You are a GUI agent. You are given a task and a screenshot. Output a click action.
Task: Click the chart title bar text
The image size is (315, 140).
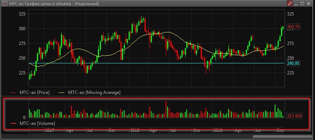[x=54, y=4]
